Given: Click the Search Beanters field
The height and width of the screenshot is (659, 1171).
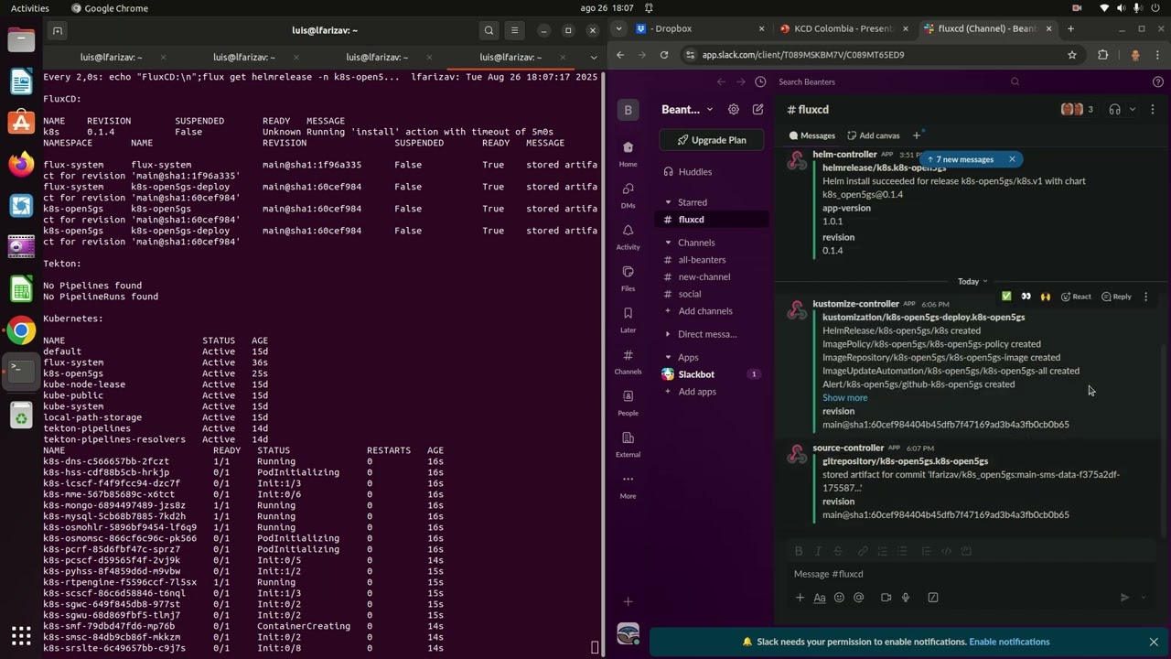Looking at the screenshot, I should [x=897, y=81].
